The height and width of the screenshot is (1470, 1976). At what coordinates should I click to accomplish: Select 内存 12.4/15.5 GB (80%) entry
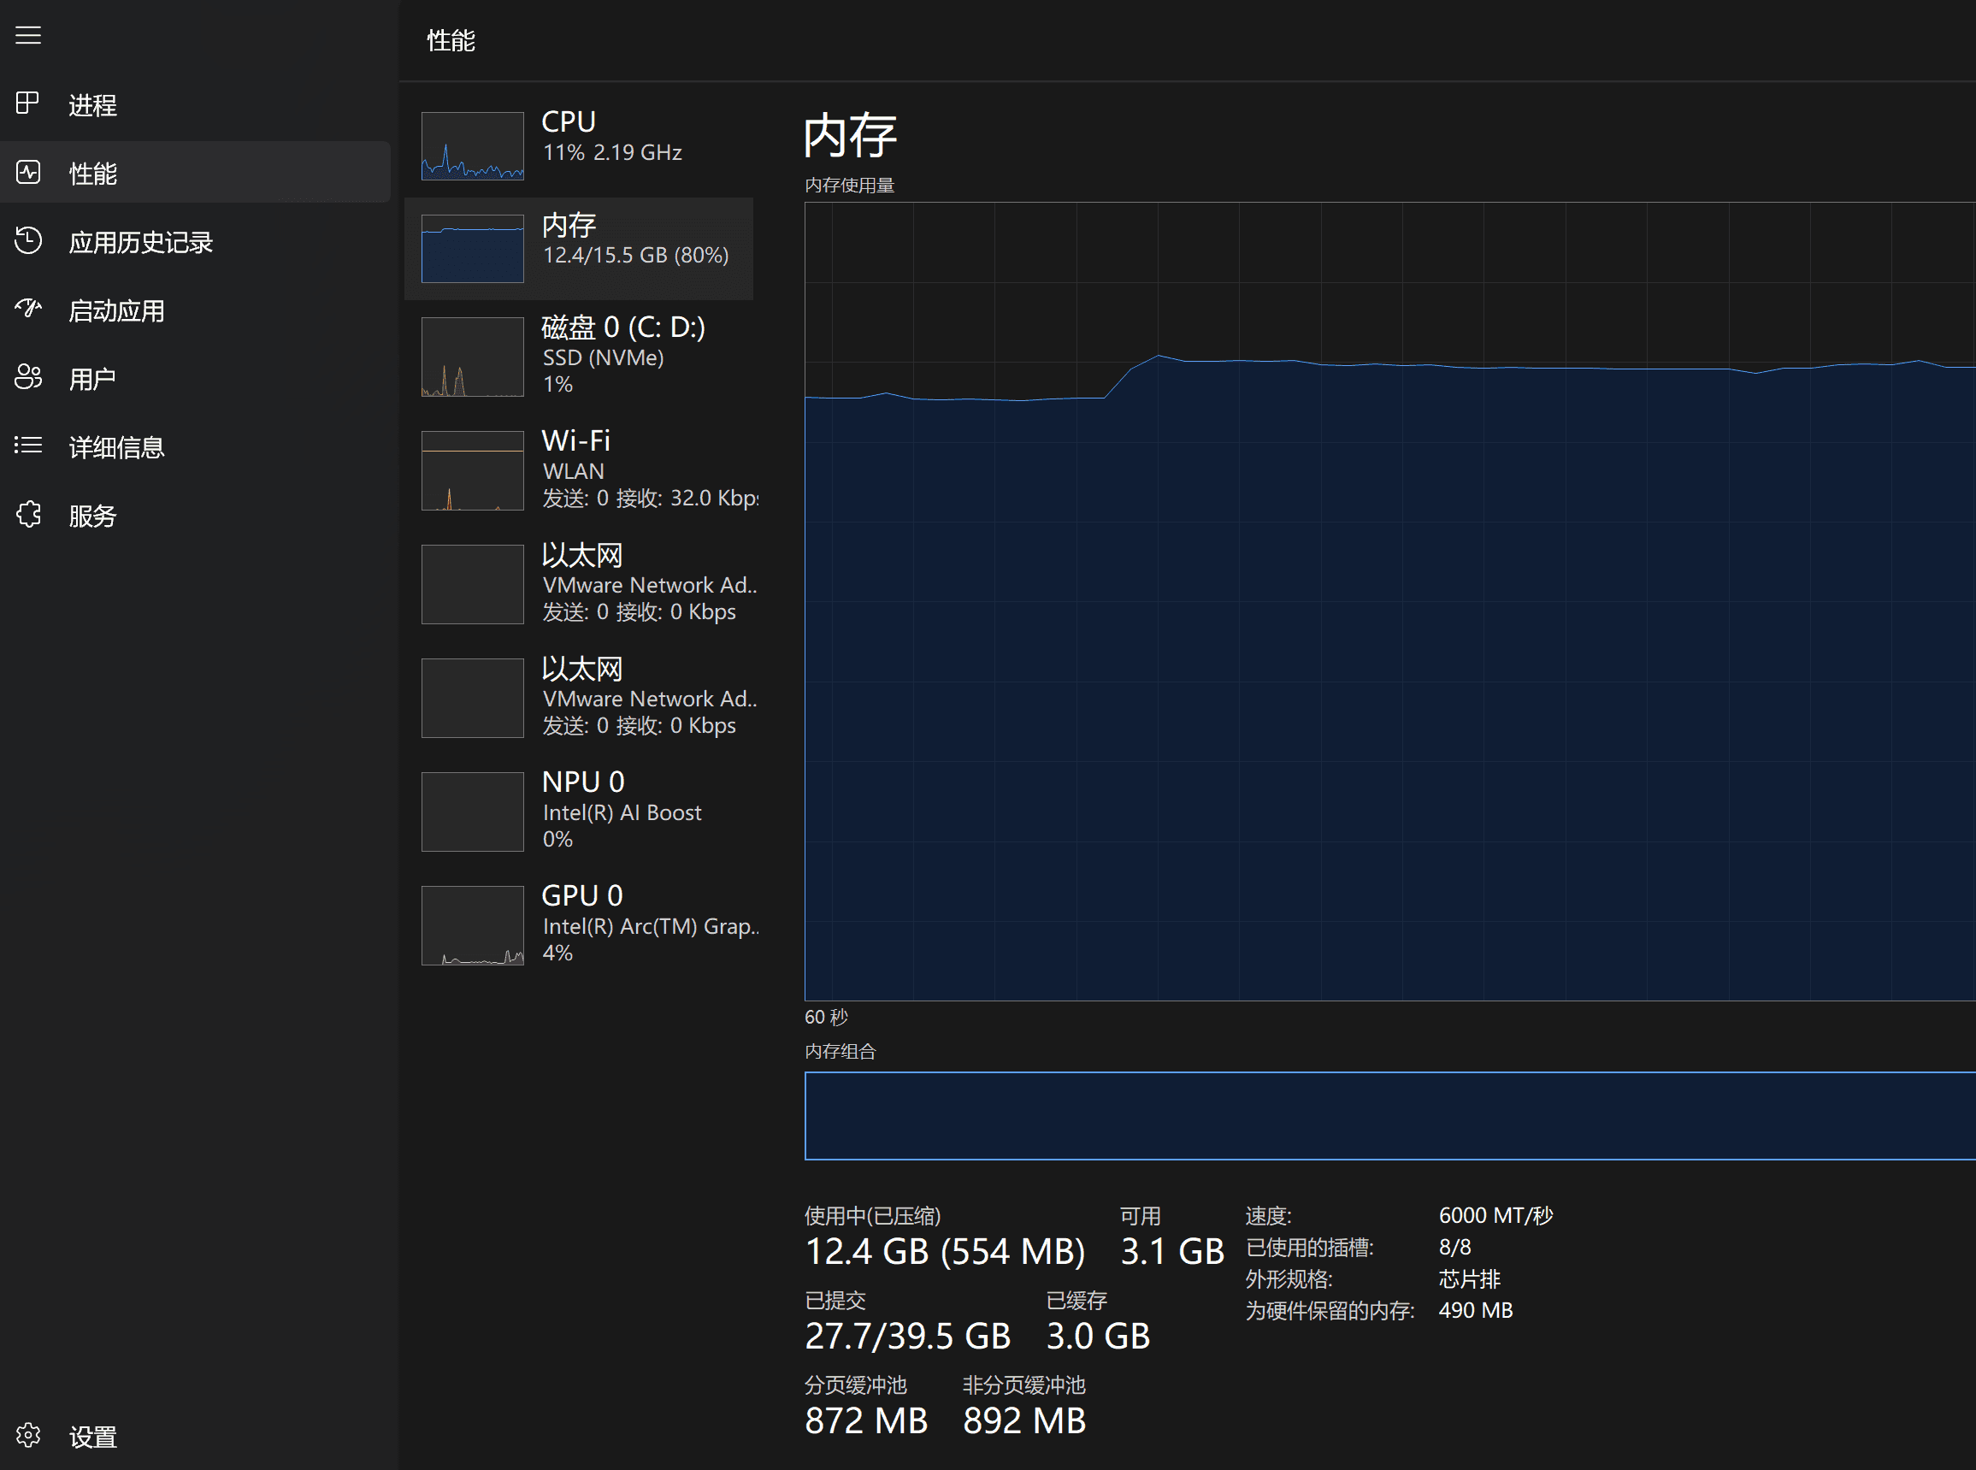pyautogui.click(x=579, y=248)
